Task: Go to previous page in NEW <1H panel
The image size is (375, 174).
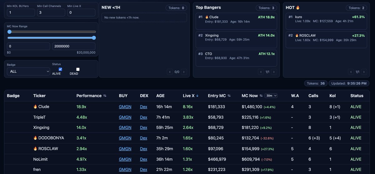Action: pyautogui.click(x=170, y=72)
